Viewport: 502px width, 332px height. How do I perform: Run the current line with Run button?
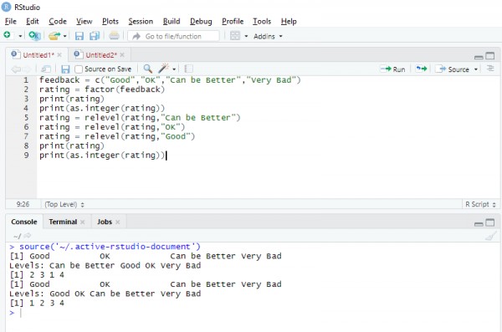[x=392, y=69]
